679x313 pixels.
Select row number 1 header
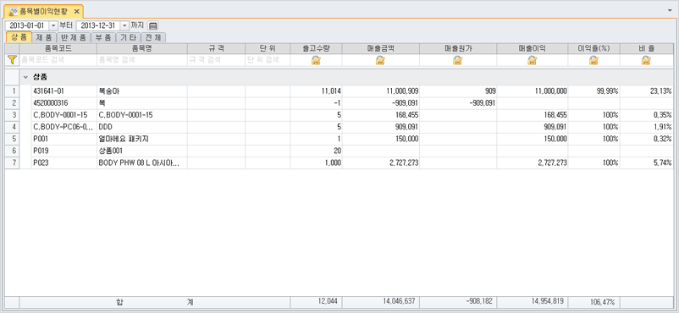click(x=12, y=91)
